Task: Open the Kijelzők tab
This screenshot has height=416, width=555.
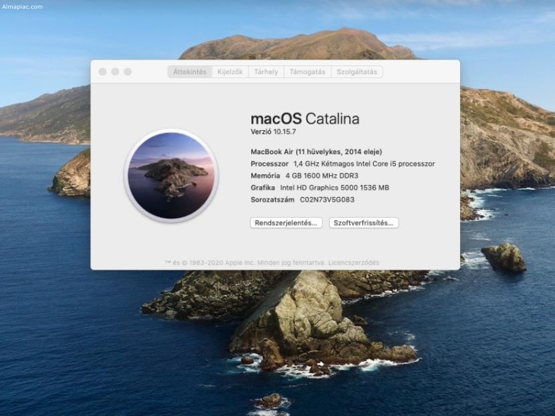Action: click(230, 72)
